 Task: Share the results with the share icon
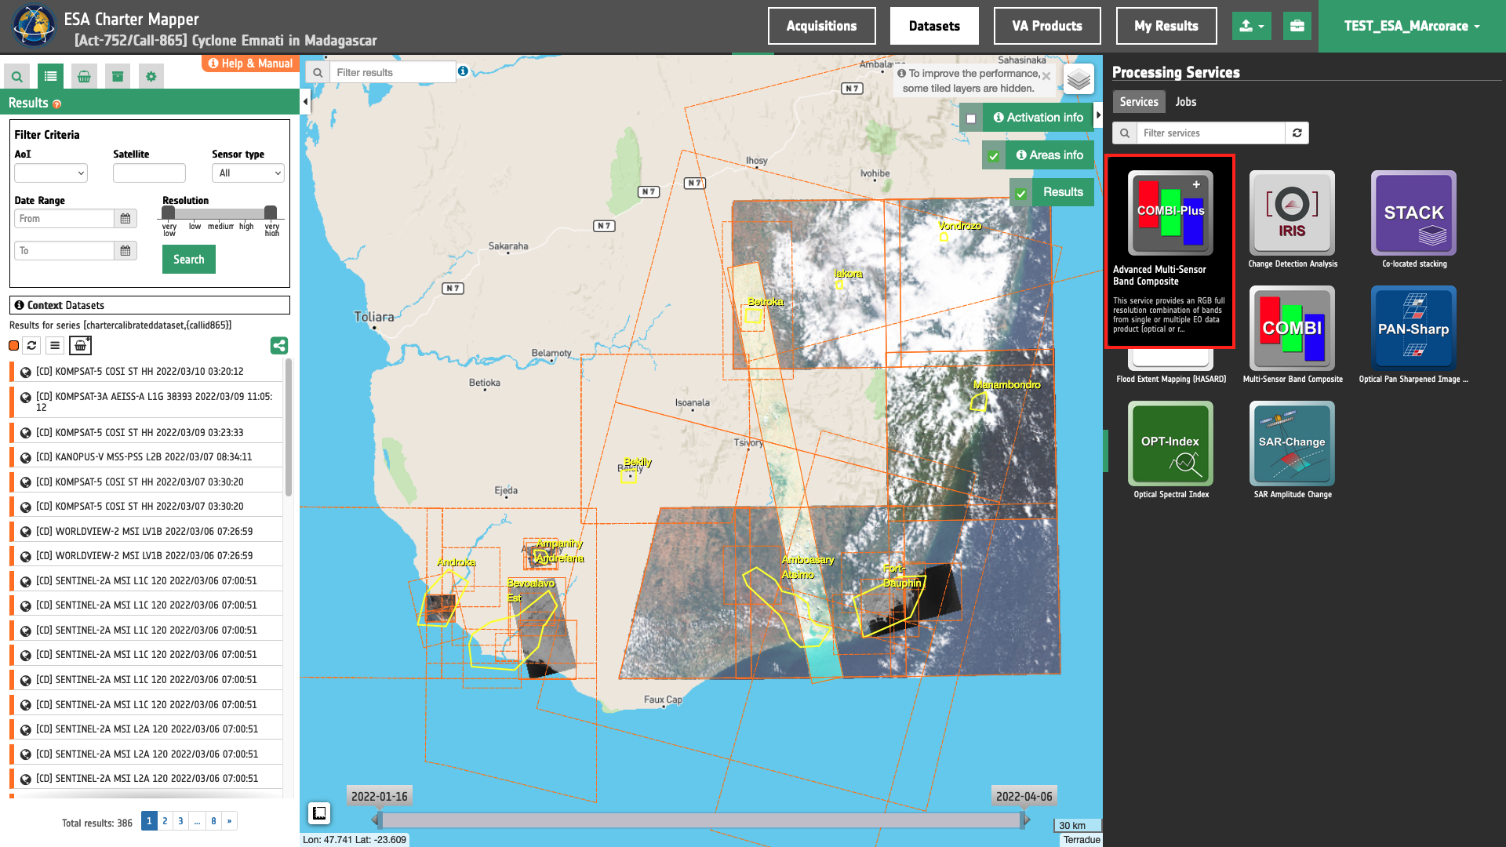tap(279, 345)
